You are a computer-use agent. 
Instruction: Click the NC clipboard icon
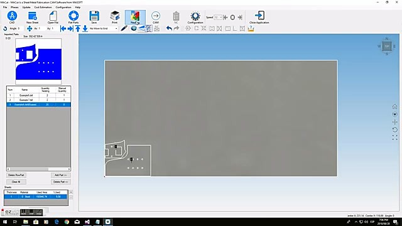[x=176, y=16]
